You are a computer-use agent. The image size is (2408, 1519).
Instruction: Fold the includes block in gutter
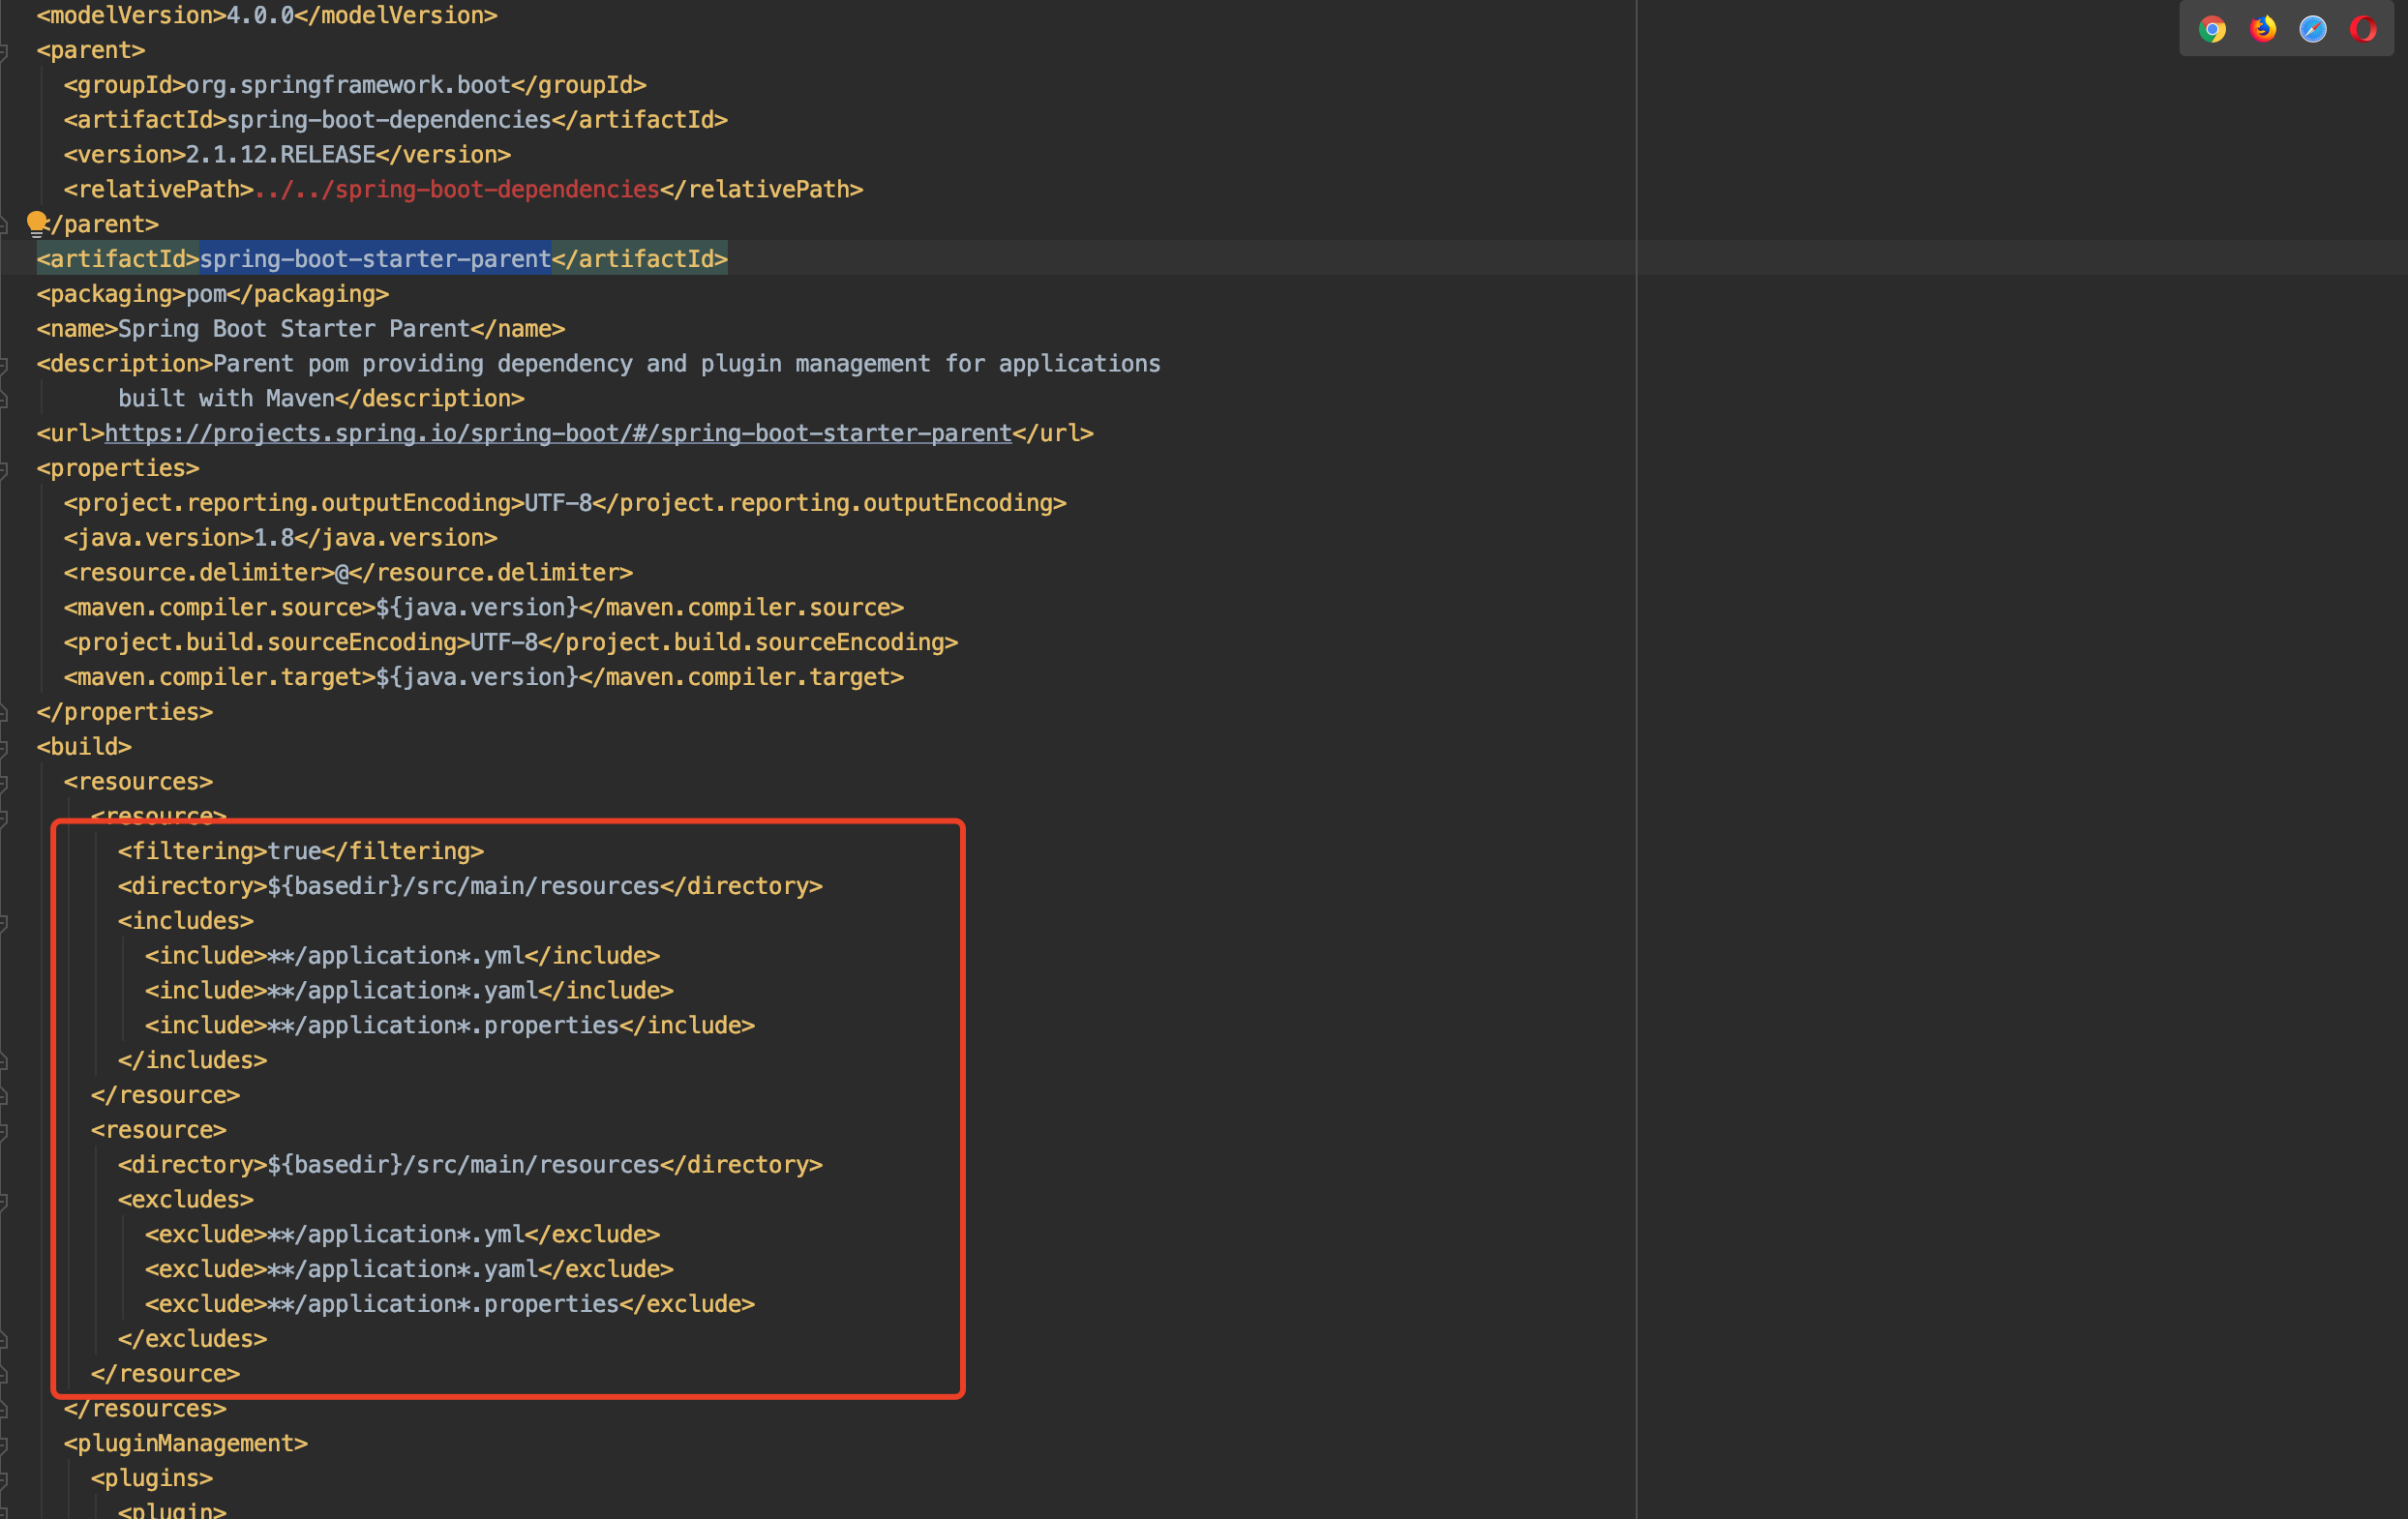click(x=4, y=921)
